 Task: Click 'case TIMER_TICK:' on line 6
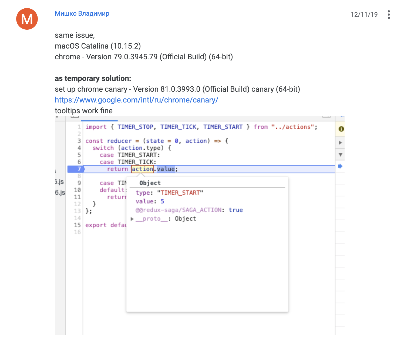click(128, 162)
